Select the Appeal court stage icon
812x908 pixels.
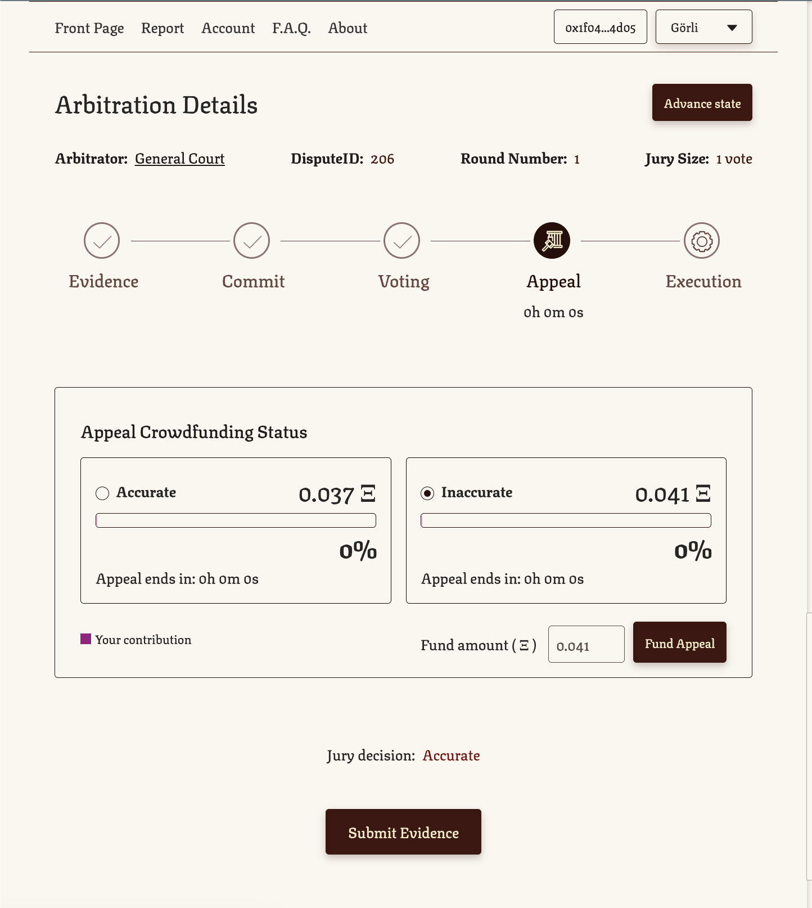552,240
